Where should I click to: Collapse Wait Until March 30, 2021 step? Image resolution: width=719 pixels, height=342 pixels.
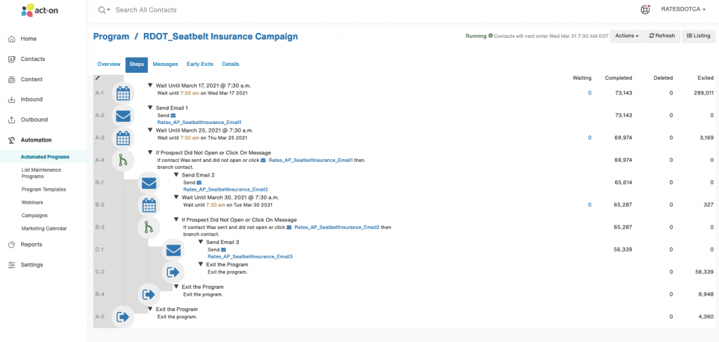point(176,198)
